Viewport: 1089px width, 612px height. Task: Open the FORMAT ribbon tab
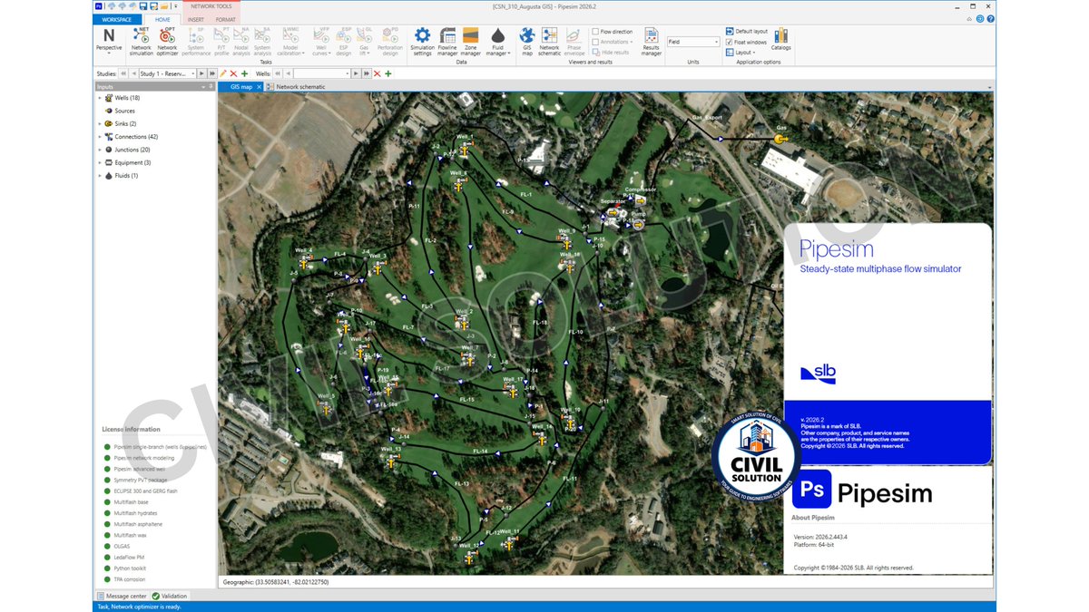coord(226,19)
